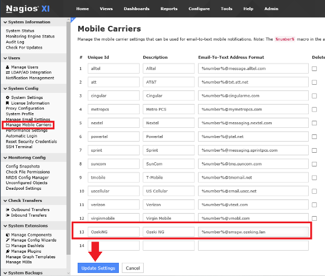Click the empty address format field row 14
The image size is (325, 276).
tap(253, 246)
